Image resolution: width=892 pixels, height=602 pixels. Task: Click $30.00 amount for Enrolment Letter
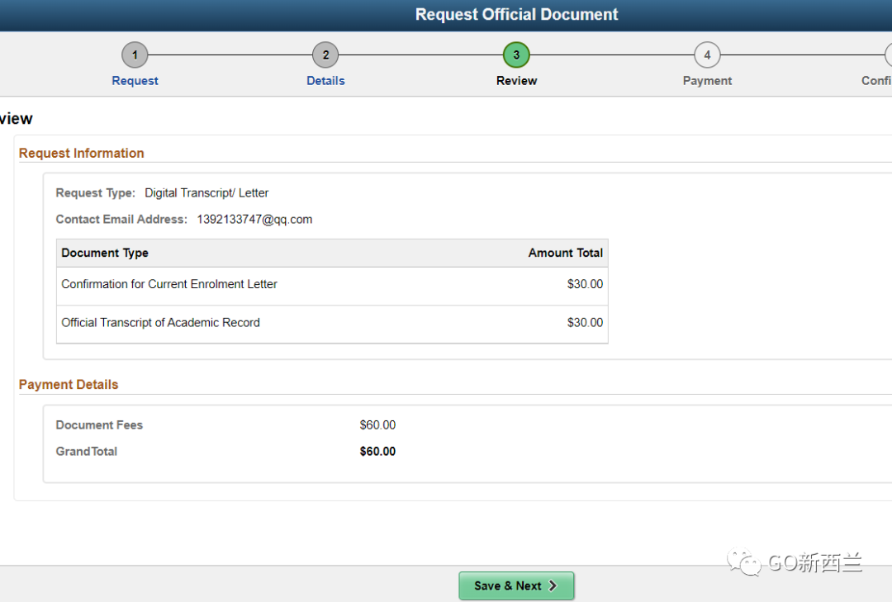pos(585,284)
